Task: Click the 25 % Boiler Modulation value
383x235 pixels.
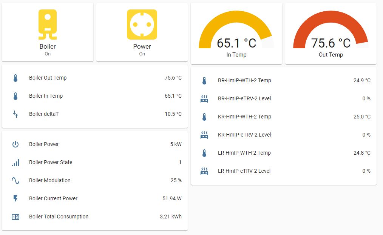Action: coord(176,181)
